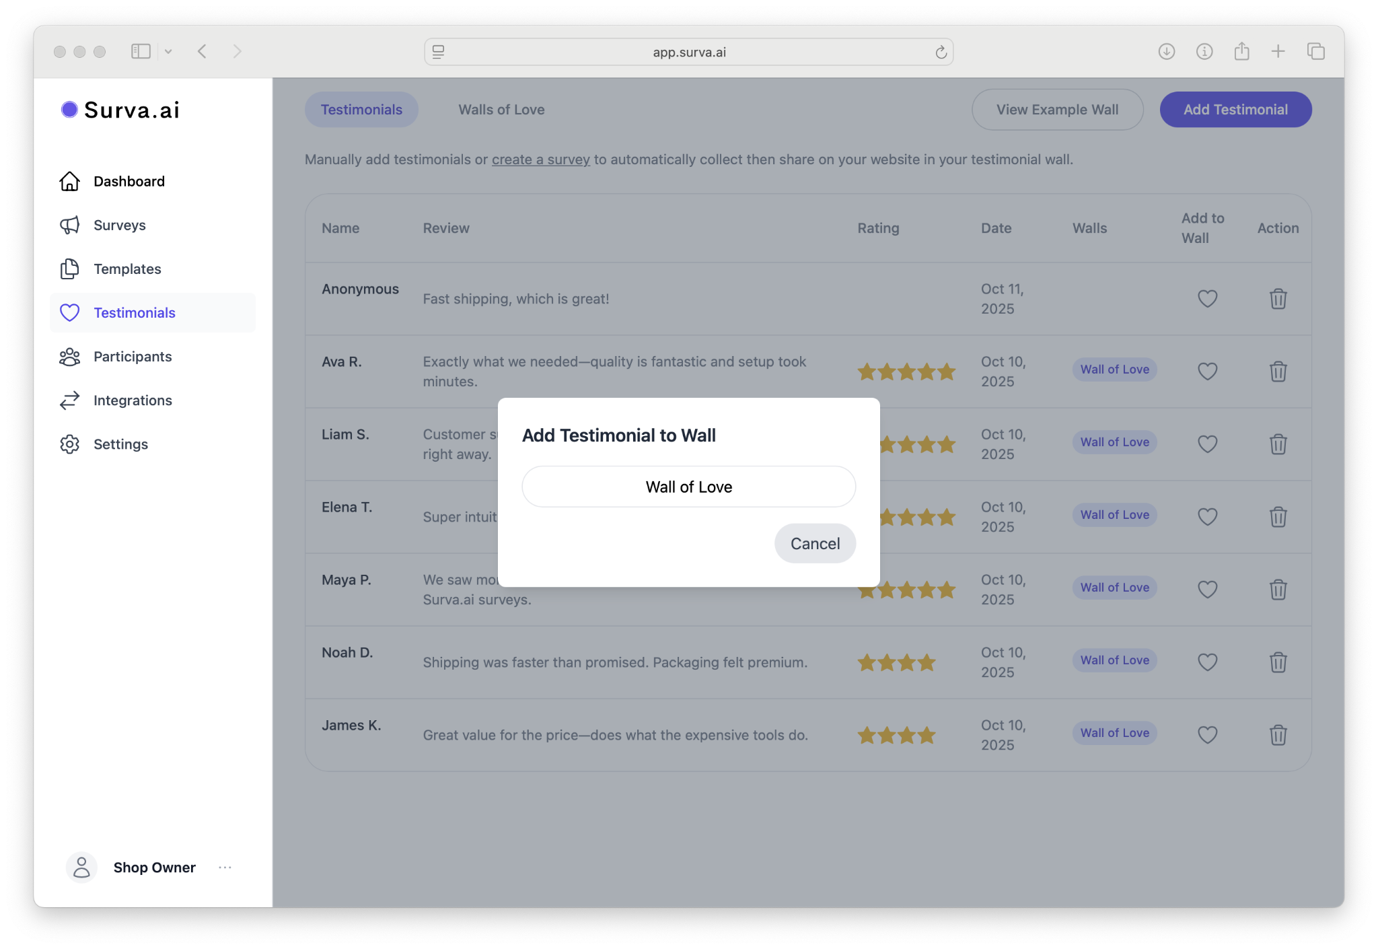
Task: Click heart icon for Anonymous testimonial
Action: coord(1207,298)
